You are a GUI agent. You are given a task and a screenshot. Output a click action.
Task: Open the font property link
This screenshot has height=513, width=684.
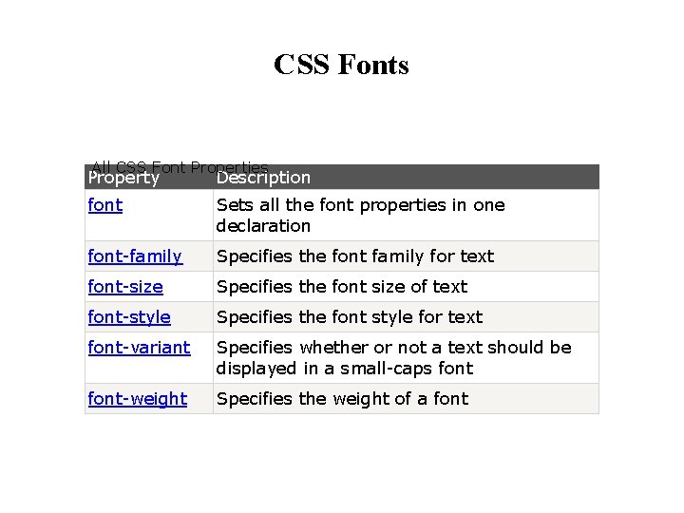pos(105,205)
